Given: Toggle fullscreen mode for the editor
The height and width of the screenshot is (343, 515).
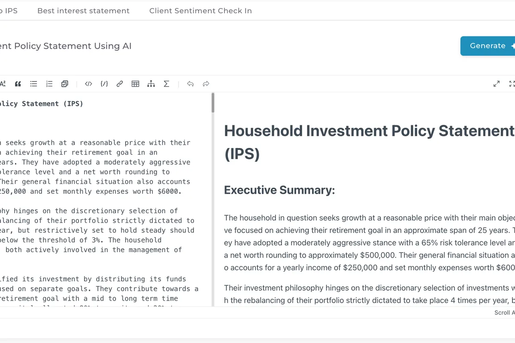Looking at the screenshot, I should click(x=512, y=84).
